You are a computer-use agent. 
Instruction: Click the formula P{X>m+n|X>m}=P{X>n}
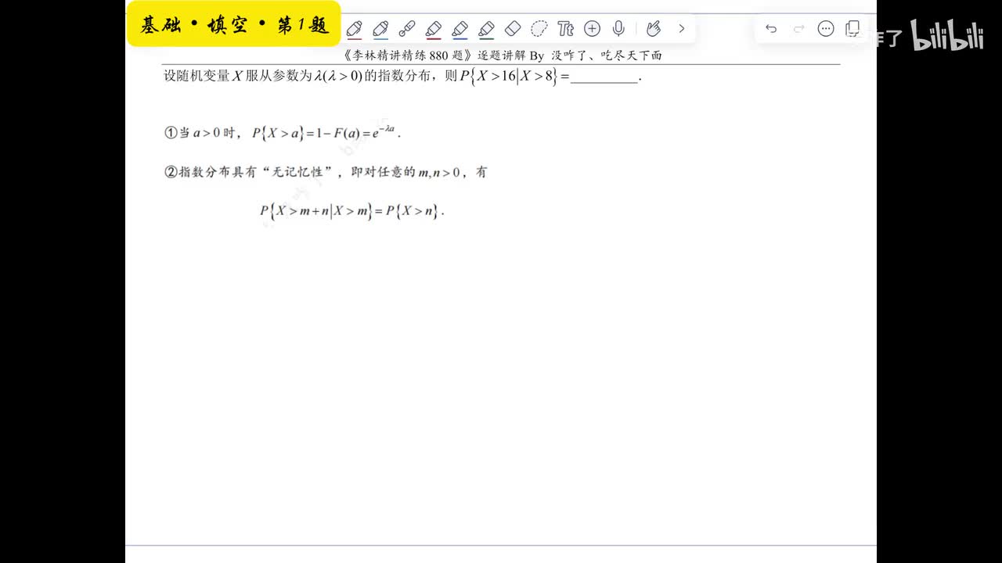coord(352,211)
